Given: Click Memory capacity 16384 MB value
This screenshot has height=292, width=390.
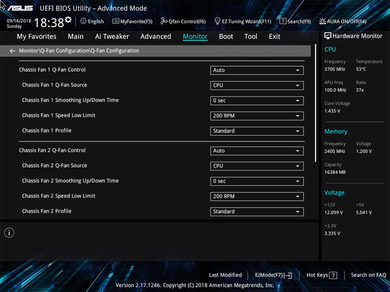Looking at the screenshot, I should 335,172.
